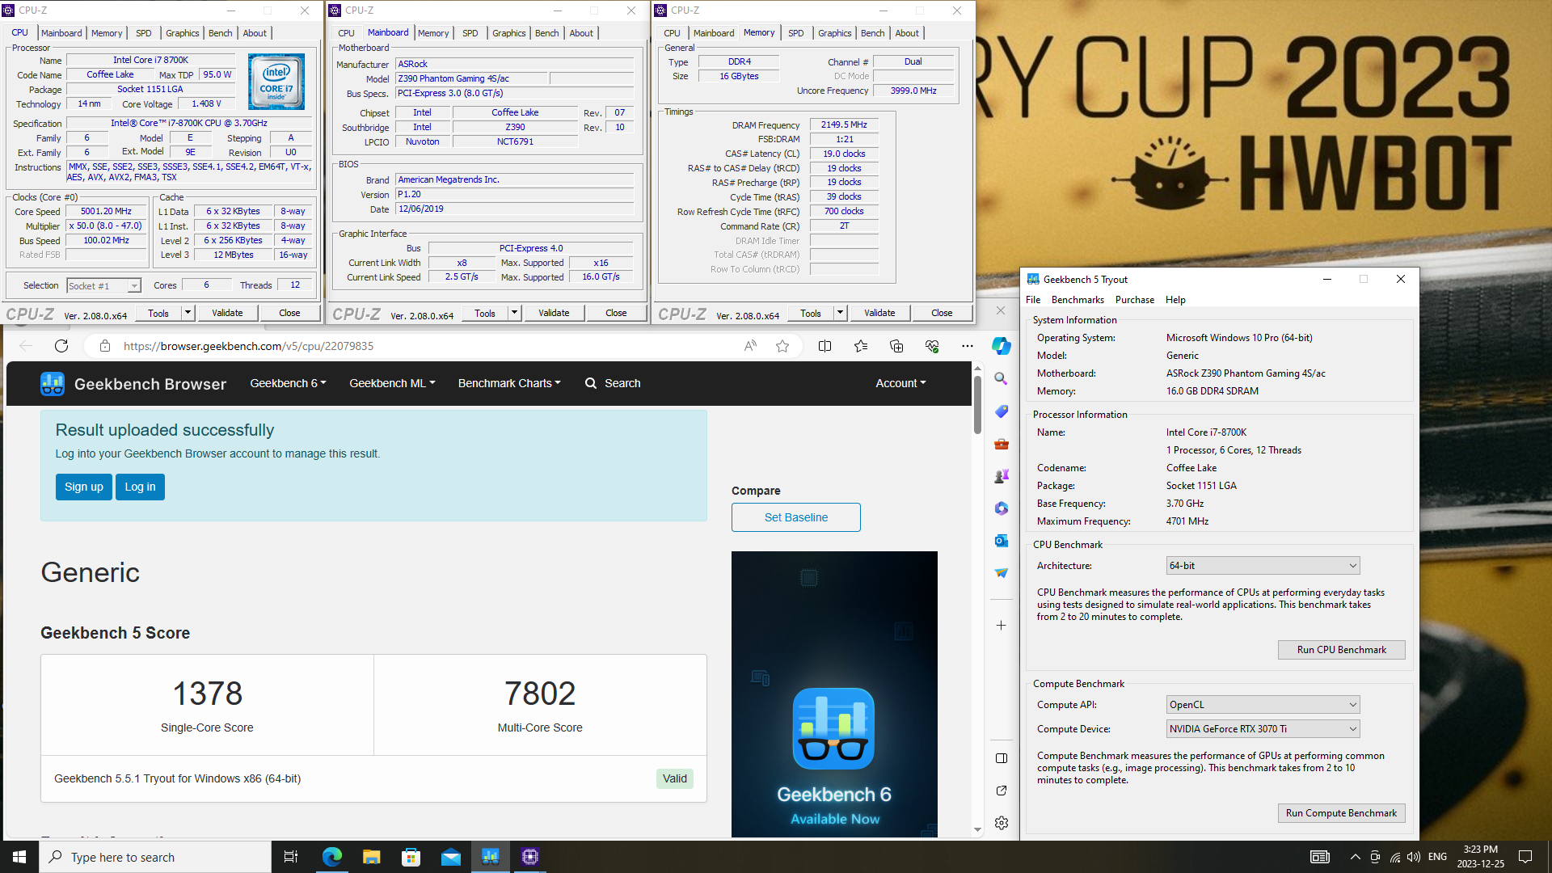Viewport: 1552px width, 873px height.
Task: Open Architecture 64-bit combo box
Action: click(1263, 566)
